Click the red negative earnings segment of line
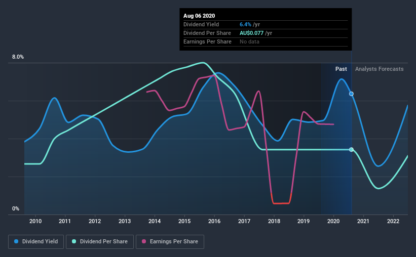 click(281, 203)
